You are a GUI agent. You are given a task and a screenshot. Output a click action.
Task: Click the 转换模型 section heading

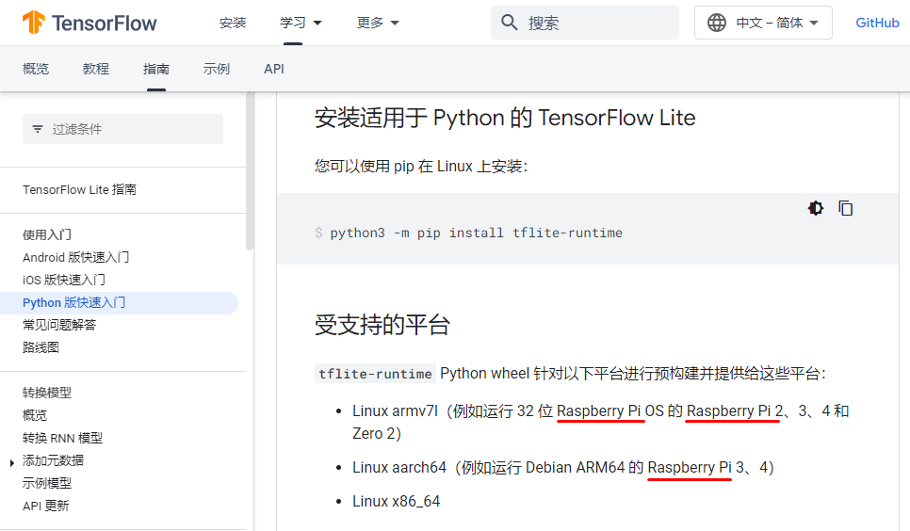click(47, 393)
